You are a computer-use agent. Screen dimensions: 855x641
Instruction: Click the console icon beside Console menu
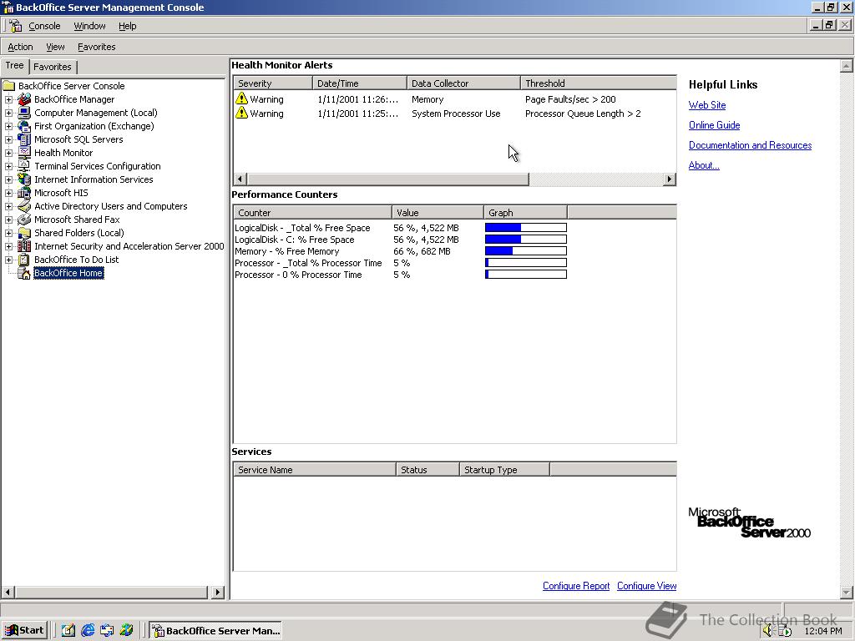click(x=15, y=26)
